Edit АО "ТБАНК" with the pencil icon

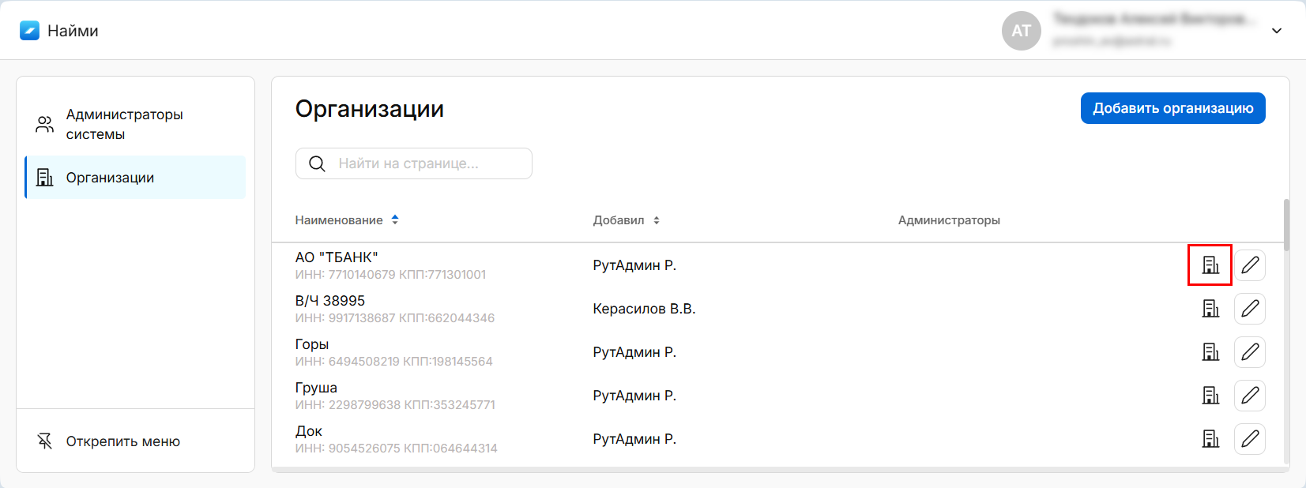pyautogui.click(x=1249, y=265)
